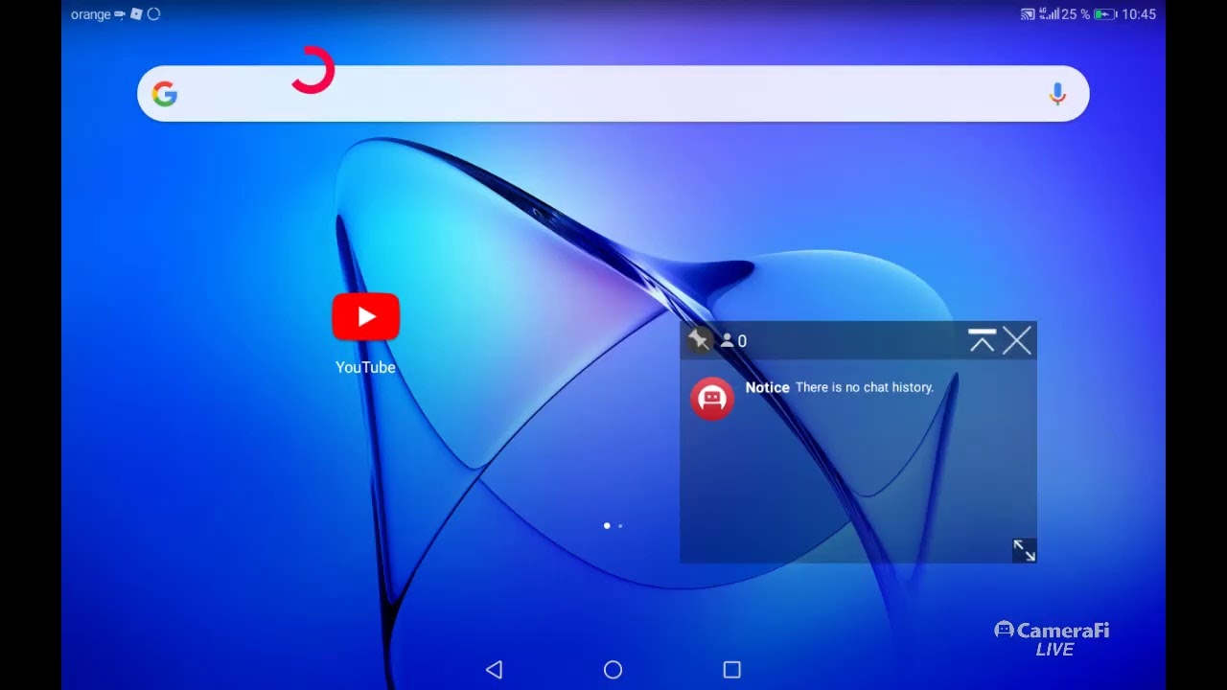Screen dimensions: 1227x690
Task: Tap the 'orange' carrier label
Action: 91,14
